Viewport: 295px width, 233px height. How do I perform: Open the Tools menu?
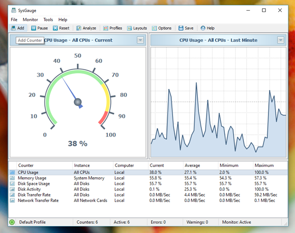48,19
